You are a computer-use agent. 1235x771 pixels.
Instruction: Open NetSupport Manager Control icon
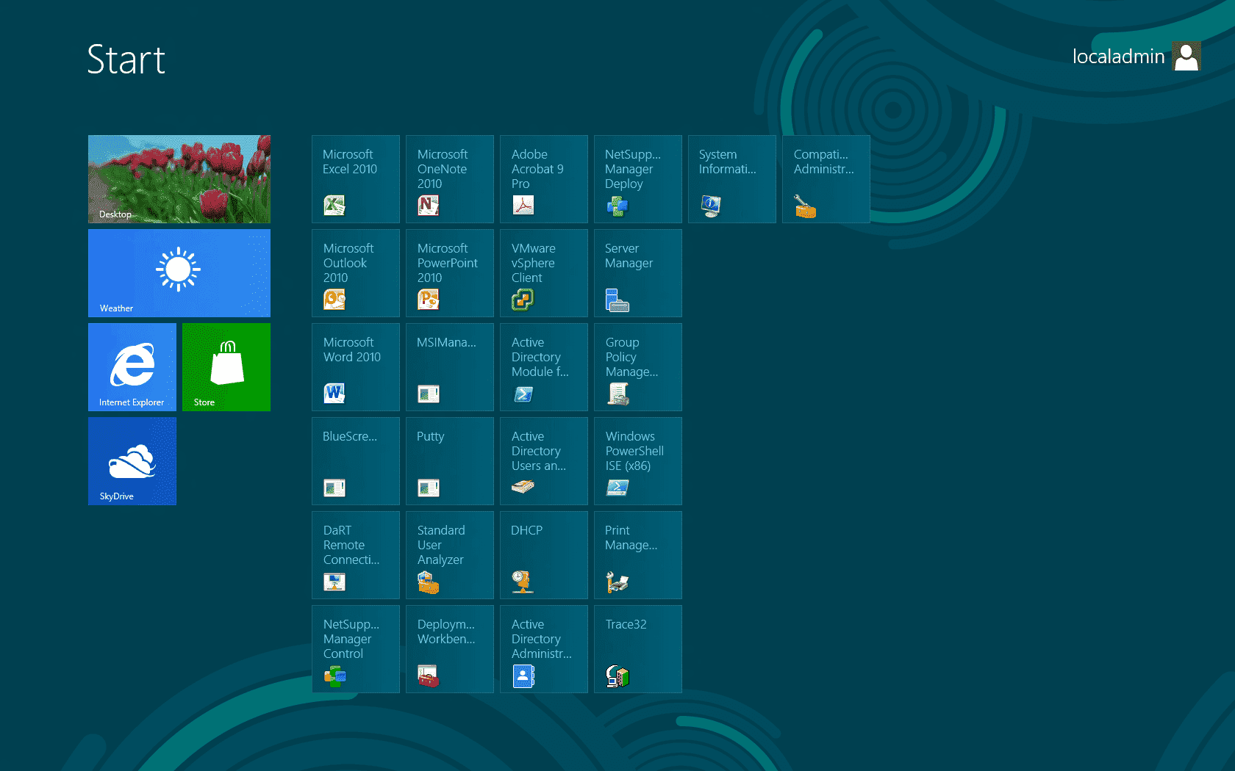(x=334, y=676)
